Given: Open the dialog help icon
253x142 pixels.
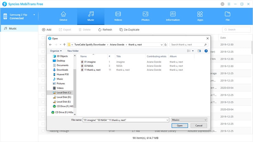Looking at the screenshot, I should coord(206,51).
